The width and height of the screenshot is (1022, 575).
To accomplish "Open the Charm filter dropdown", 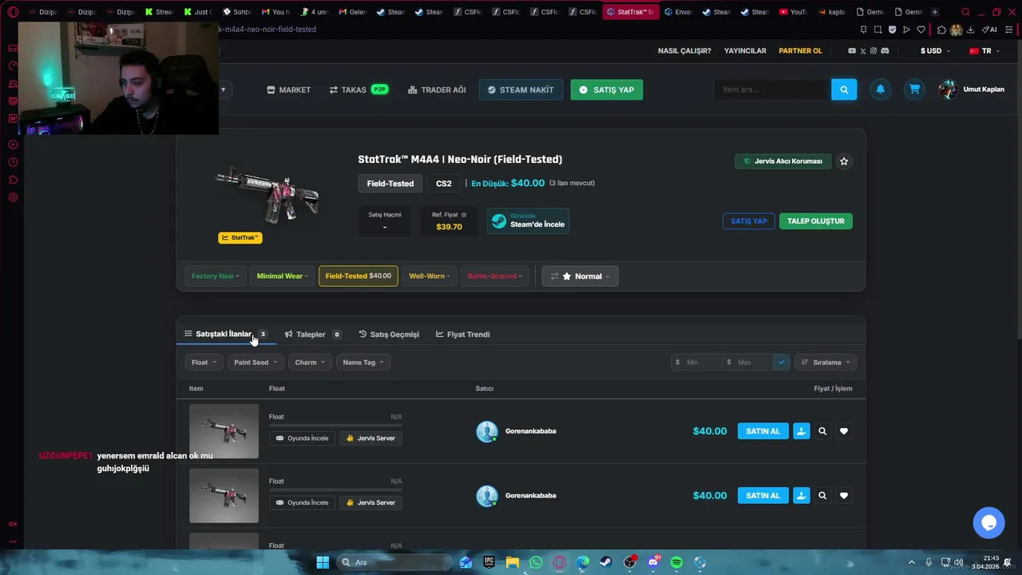I will point(310,363).
